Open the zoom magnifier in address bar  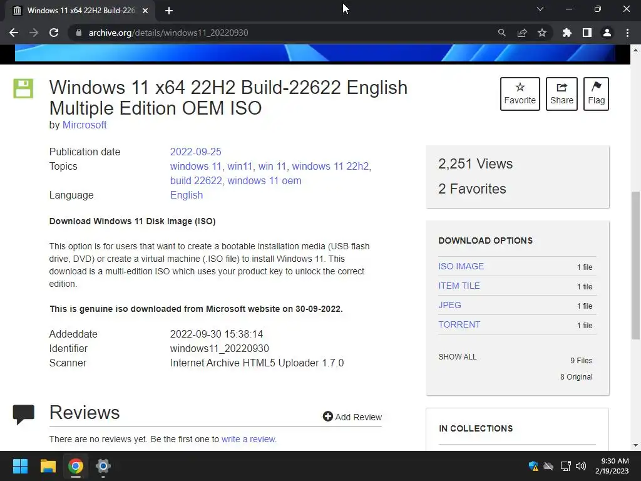click(501, 33)
